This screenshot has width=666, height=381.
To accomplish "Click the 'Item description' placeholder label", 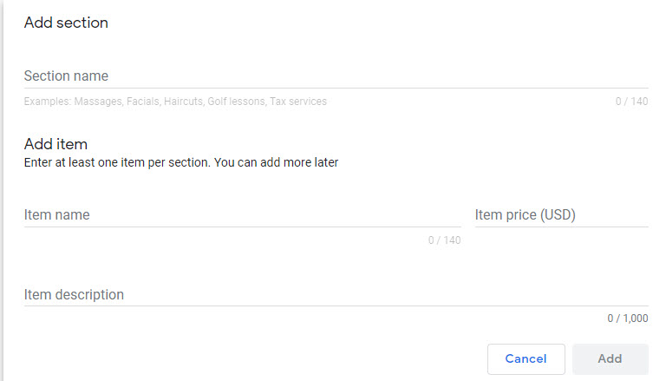I will [74, 294].
